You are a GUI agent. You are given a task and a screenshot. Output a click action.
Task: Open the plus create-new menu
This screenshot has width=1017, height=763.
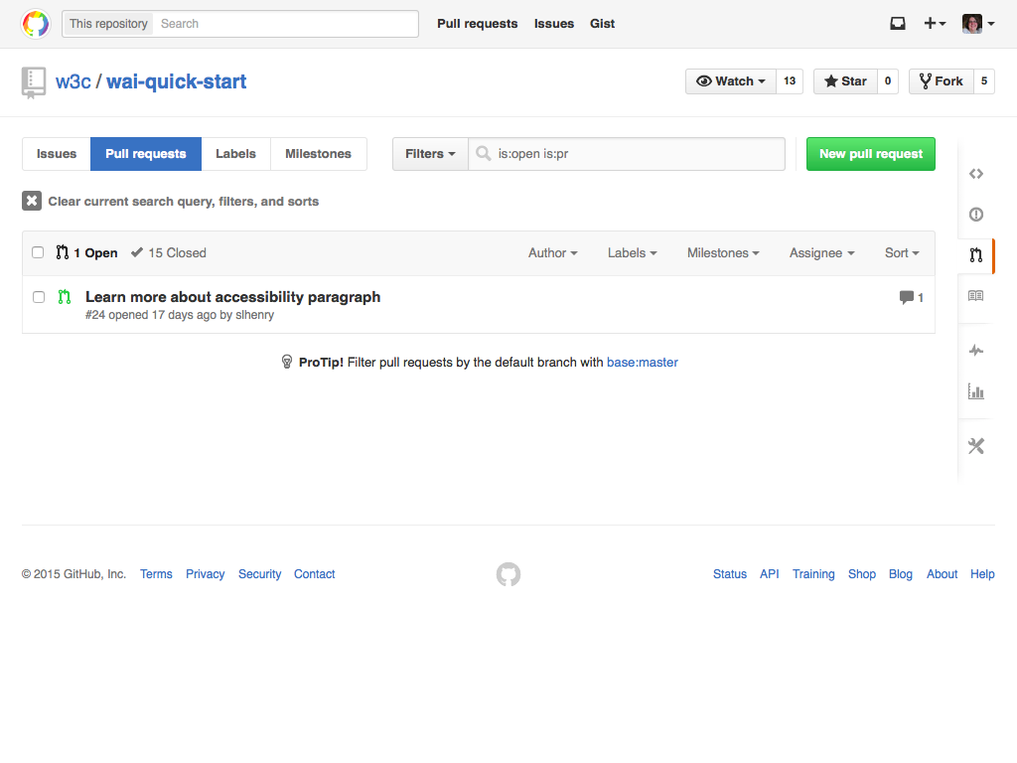pos(935,24)
